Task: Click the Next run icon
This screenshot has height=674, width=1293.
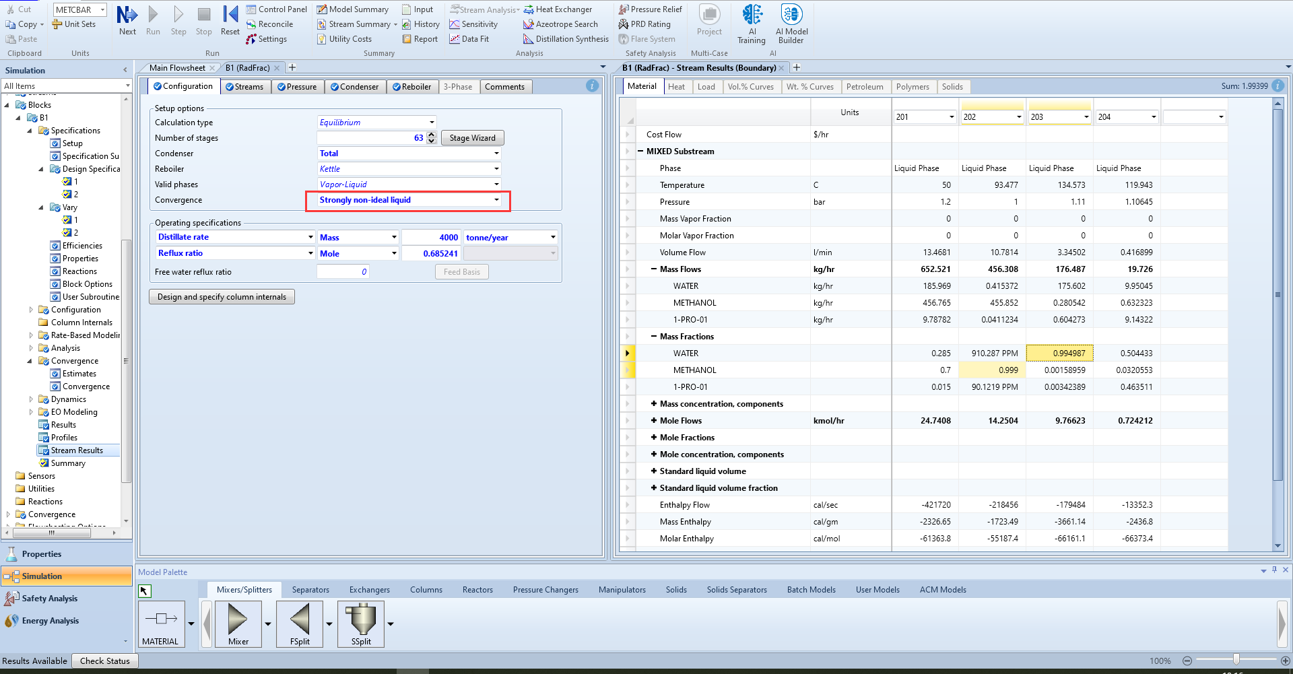Action: (x=127, y=20)
